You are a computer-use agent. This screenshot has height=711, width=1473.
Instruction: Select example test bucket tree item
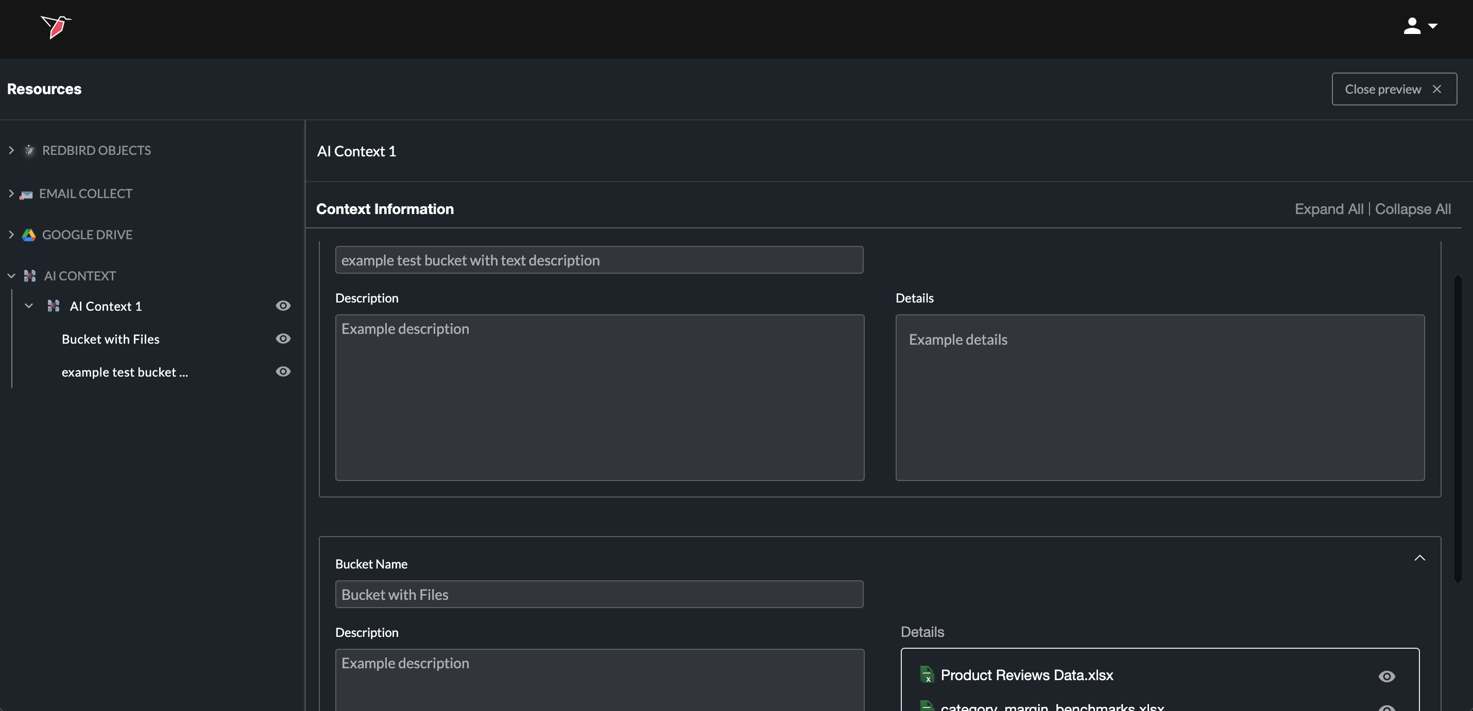coord(125,372)
